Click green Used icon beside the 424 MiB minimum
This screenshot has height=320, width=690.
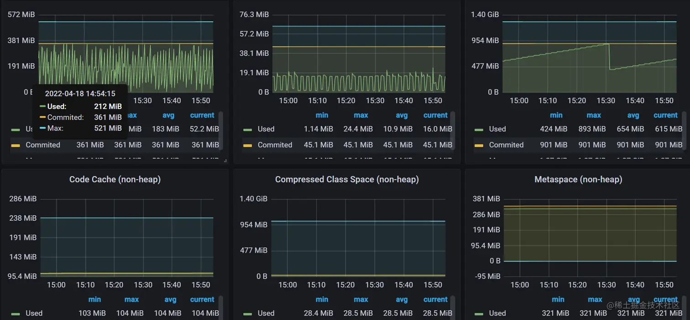(x=479, y=129)
